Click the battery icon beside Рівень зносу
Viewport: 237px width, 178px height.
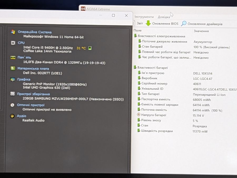tap(139, 120)
